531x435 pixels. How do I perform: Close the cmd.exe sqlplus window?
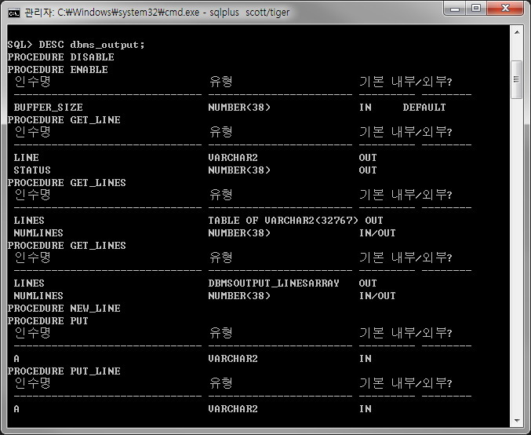point(505,8)
